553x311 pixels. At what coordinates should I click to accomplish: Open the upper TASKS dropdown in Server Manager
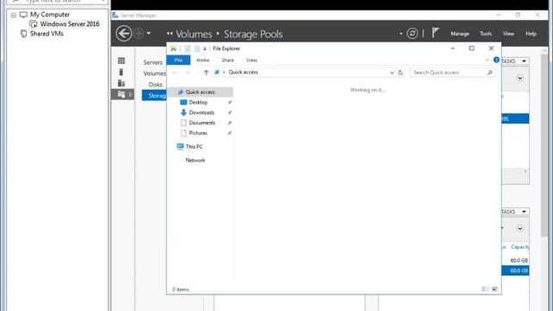tap(515, 61)
